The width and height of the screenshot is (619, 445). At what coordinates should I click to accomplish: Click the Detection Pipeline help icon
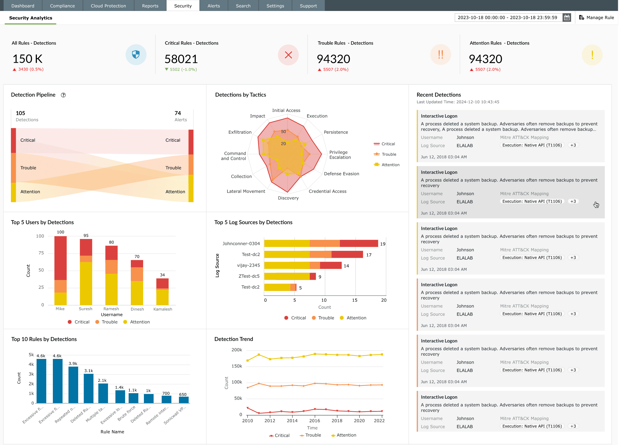(x=63, y=95)
